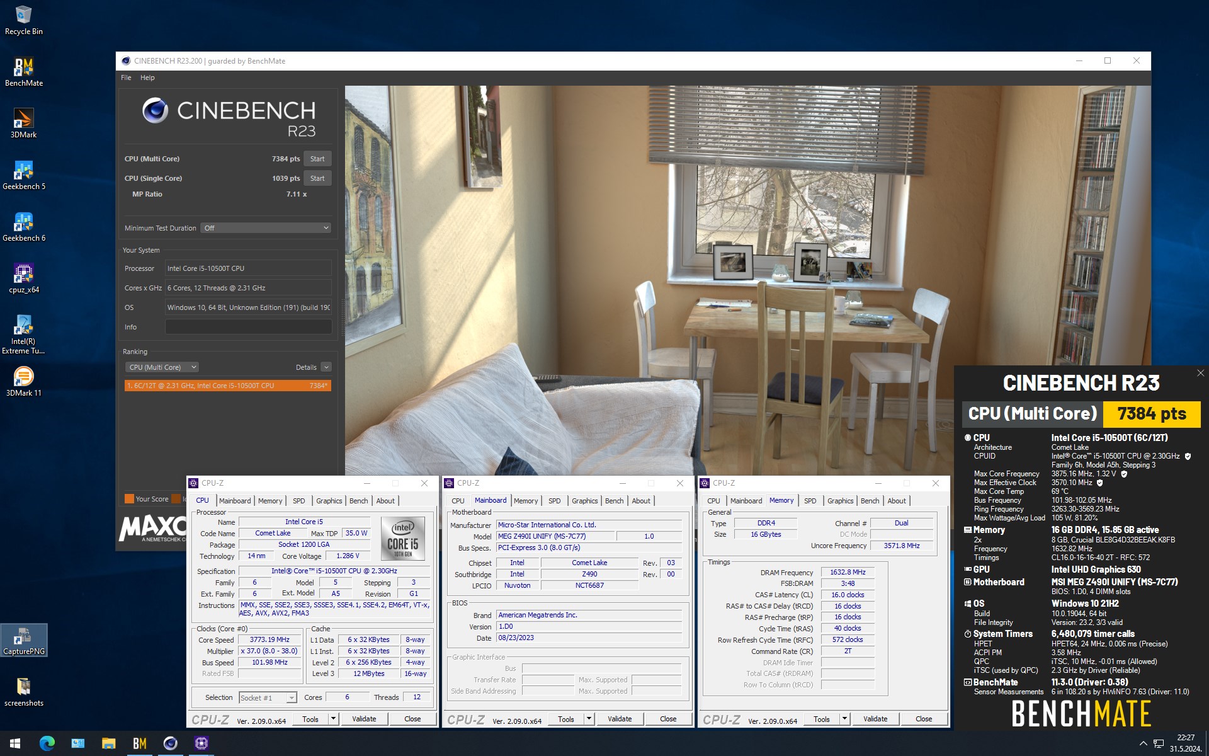Open Graphics tab in Memory CPU-Z window

pos(841,501)
